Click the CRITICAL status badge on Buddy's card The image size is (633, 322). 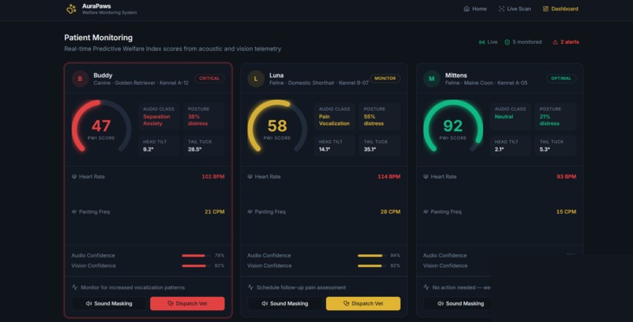(210, 79)
